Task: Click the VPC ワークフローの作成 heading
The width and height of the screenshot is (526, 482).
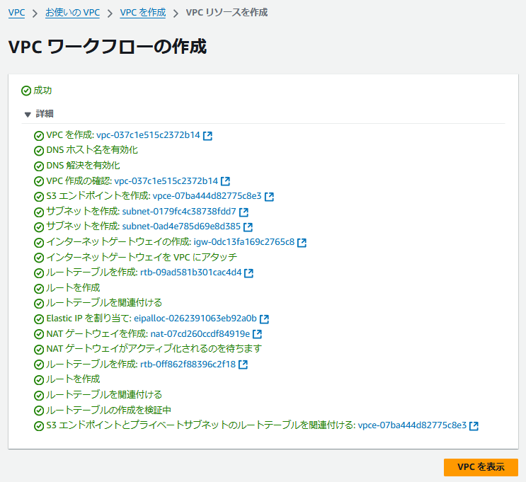Action: pyautogui.click(x=108, y=46)
